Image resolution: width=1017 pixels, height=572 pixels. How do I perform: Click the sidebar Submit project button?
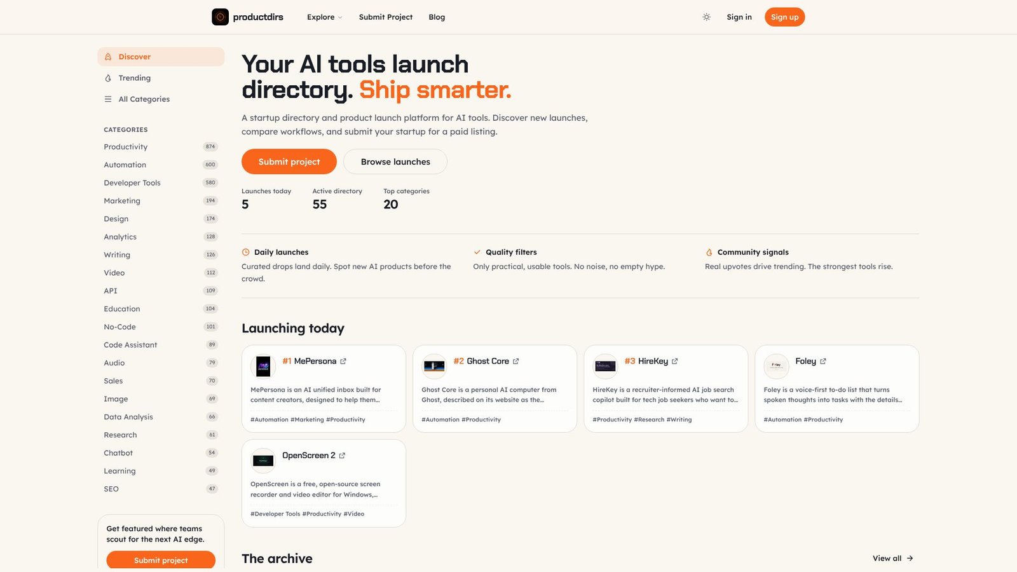(x=161, y=560)
